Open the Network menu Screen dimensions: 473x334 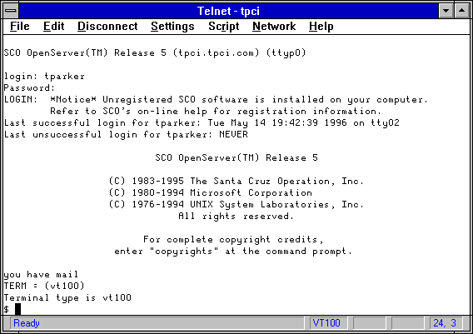tap(274, 27)
